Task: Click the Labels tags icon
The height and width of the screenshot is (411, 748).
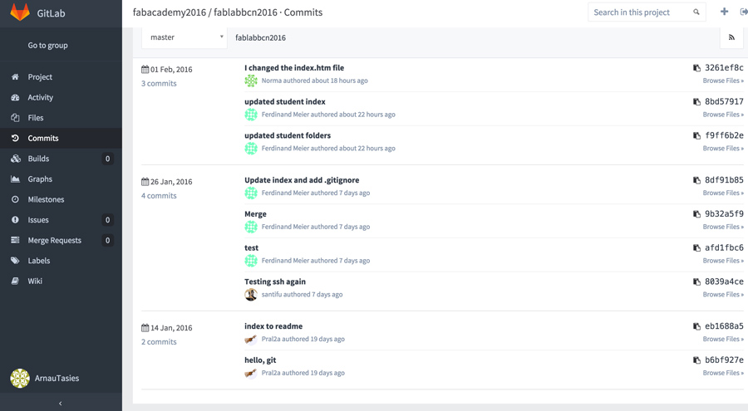Action: point(15,261)
